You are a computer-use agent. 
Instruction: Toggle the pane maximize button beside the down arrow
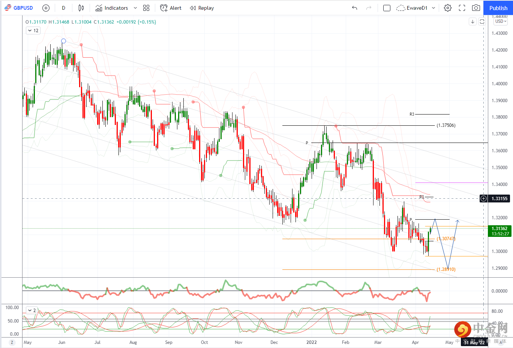tap(482, 22)
